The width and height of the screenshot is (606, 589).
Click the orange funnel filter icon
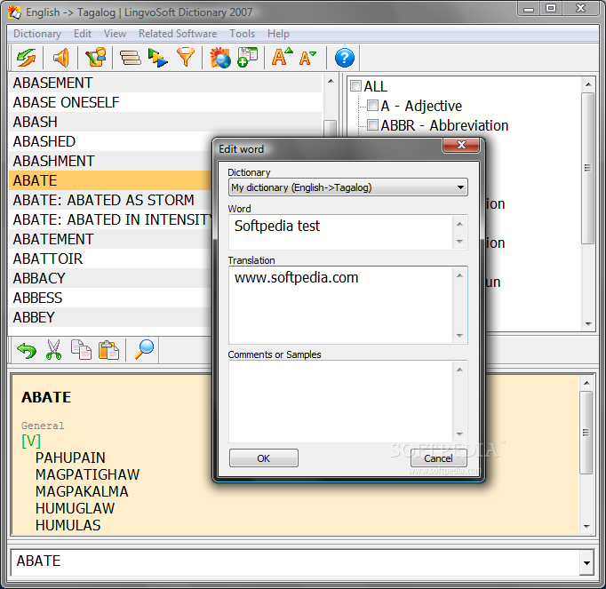pos(186,58)
